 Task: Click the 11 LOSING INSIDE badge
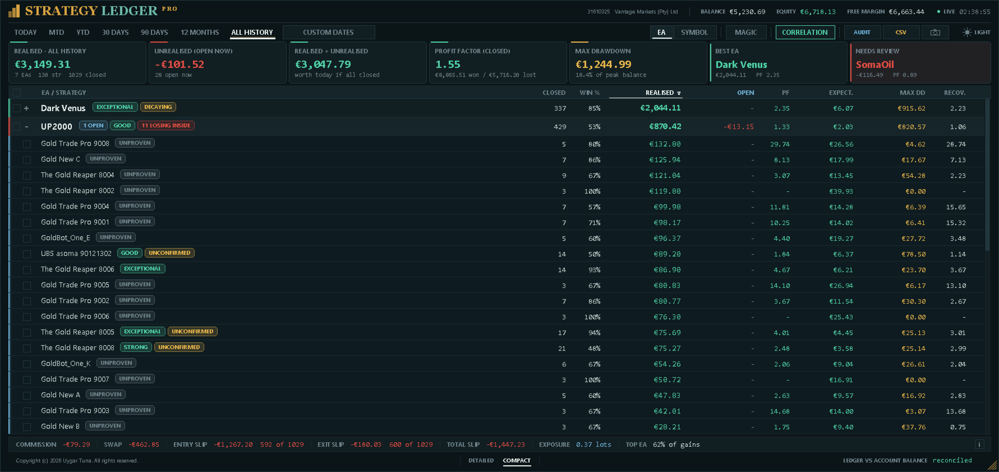(166, 126)
